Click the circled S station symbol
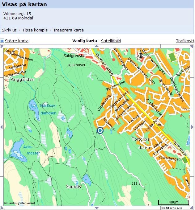 141,55
